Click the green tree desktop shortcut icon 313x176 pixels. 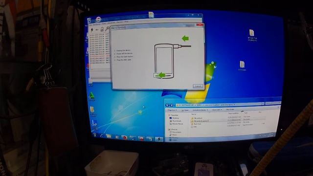pyautogui.click(x=91, y=96)
